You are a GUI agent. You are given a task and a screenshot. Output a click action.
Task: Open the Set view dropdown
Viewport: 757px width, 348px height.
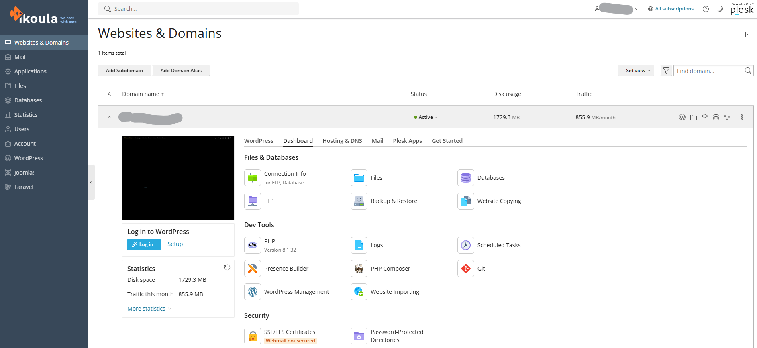click(636, 71)
